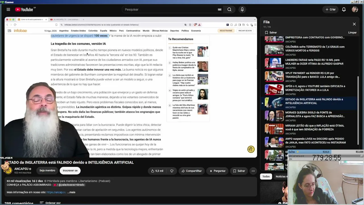
Task: Open the Dibu Martínez recommended article
Action: coord(188,112)
